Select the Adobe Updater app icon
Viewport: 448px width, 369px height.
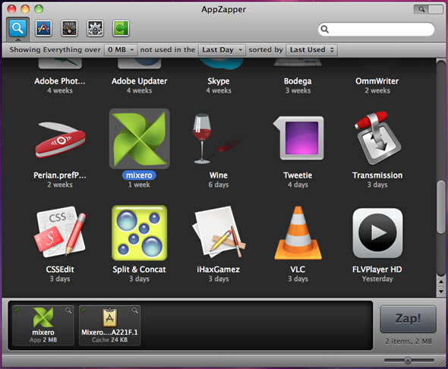point(140,64)
